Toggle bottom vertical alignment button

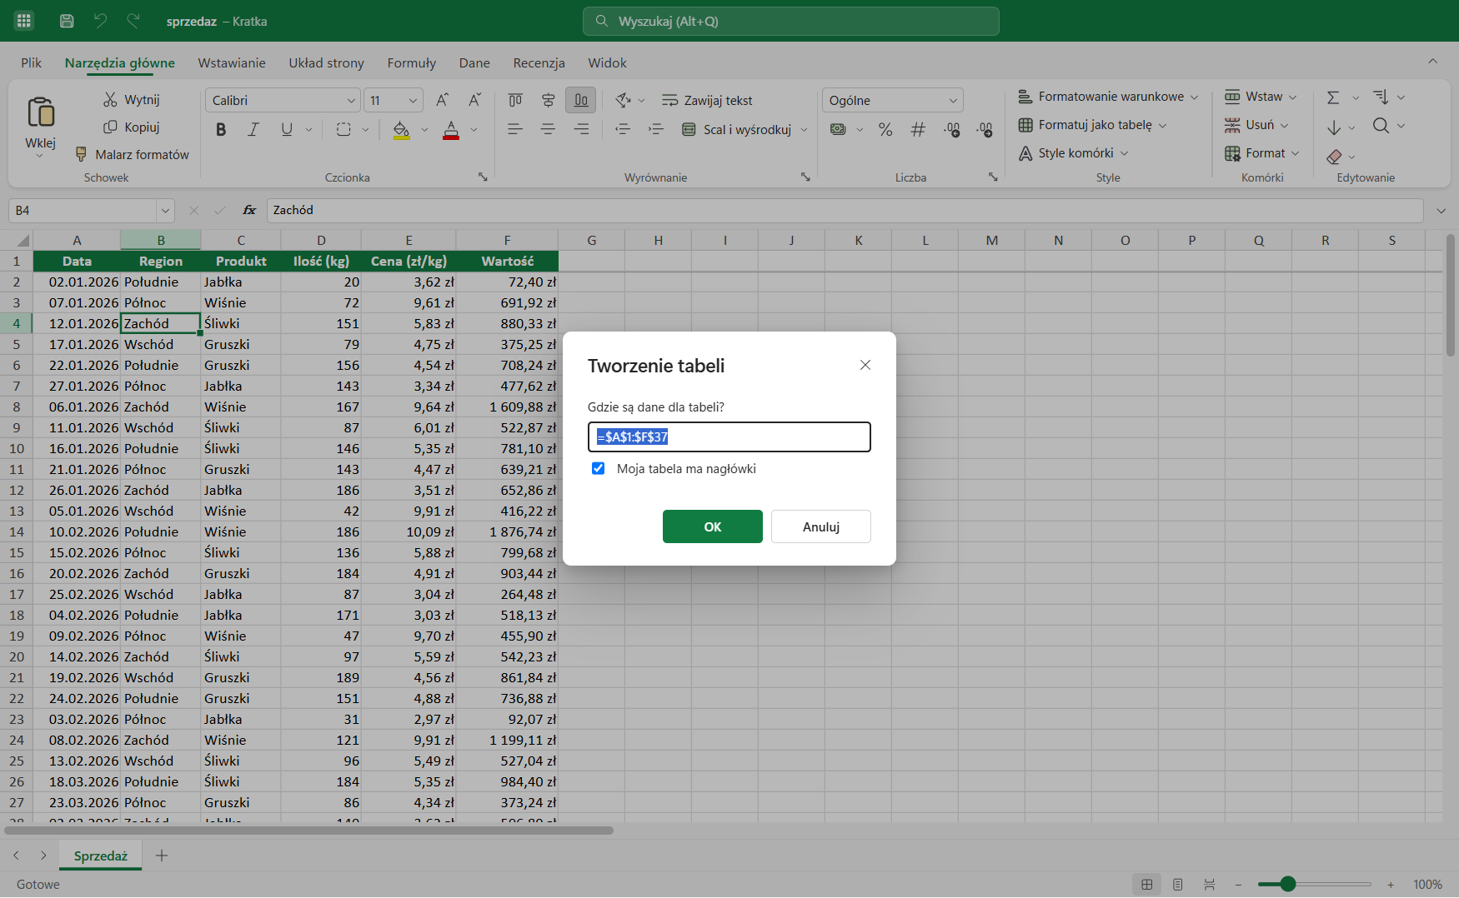point(581,100)
